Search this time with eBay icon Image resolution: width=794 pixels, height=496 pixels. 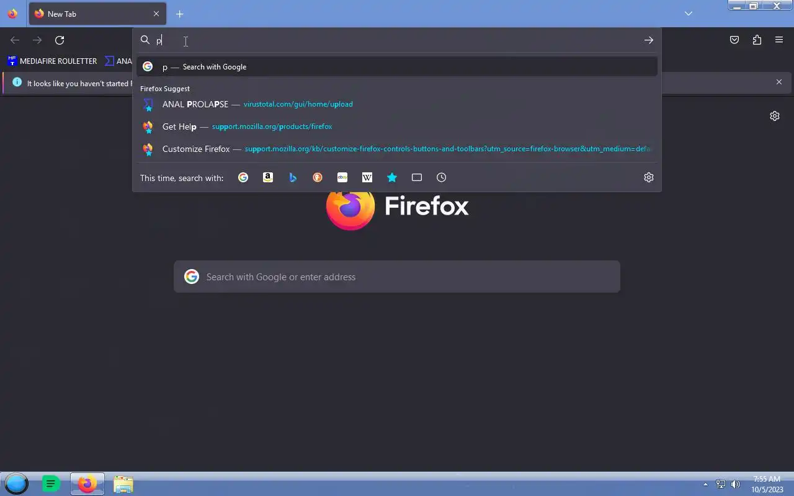pyautogui.click(x=342, y=177)
